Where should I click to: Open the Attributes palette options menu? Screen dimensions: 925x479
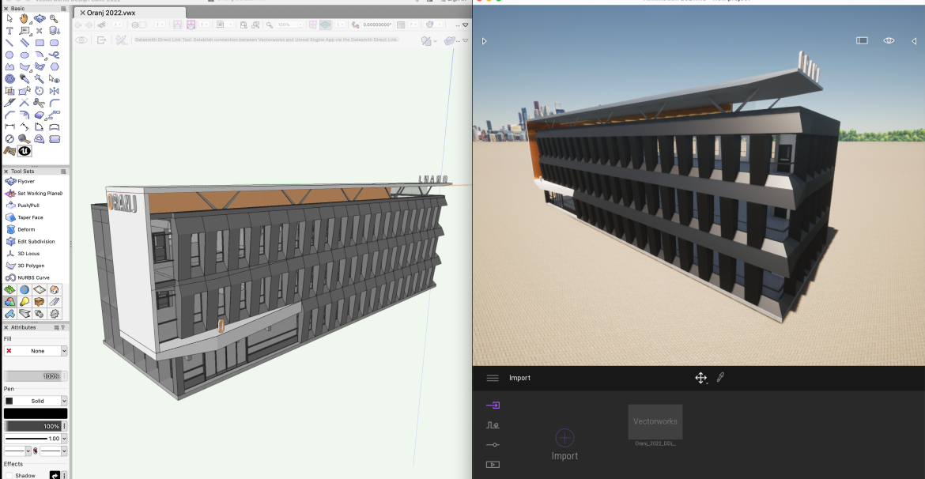pos(57,327)
